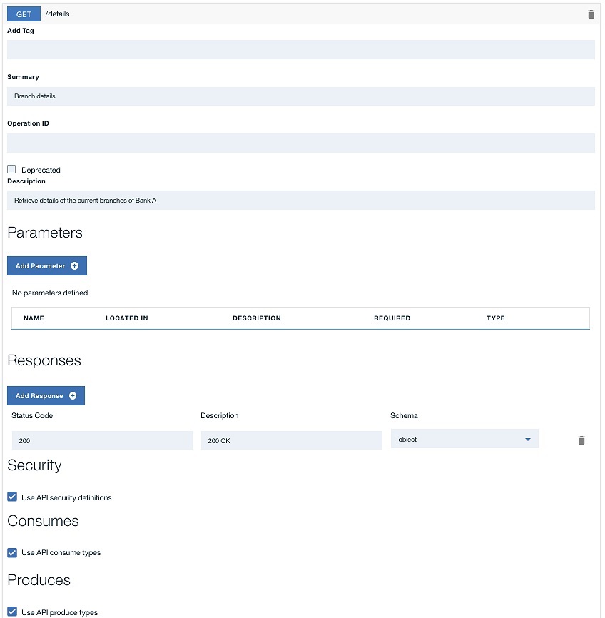Uncheck Use API security definitions
Viewport: 605px width, 618px height.
point(12,497)
